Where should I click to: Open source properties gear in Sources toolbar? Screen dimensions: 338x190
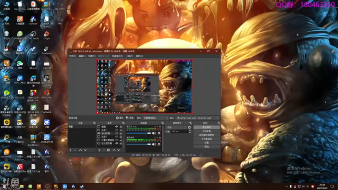pos(109,150)
